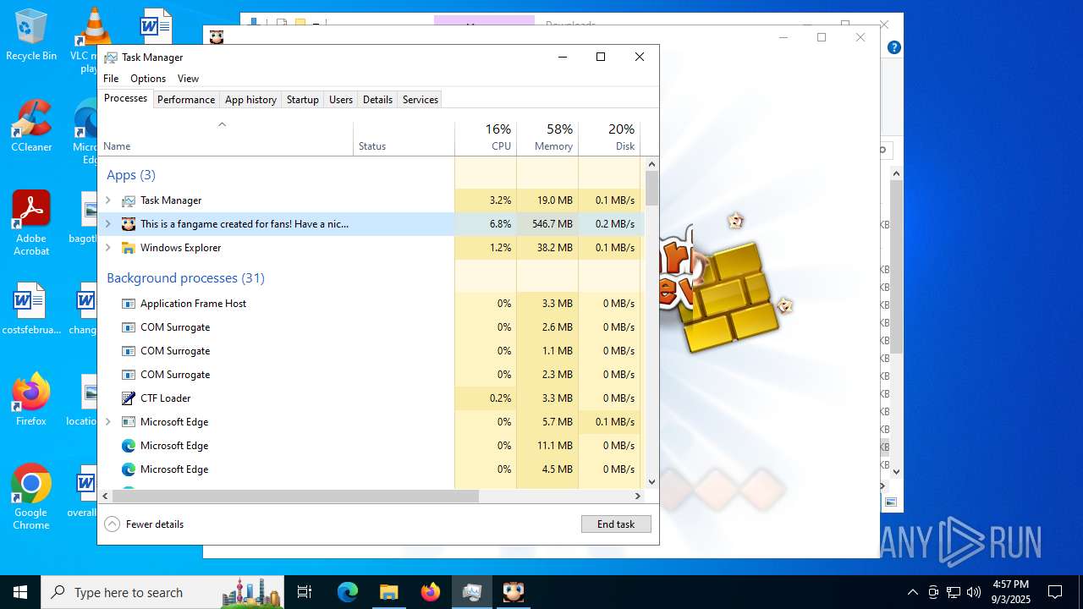The width and height of the screenshot is (1083, 609).
Task: Open the Windows Start menu
Action: [x=20, y=592]
